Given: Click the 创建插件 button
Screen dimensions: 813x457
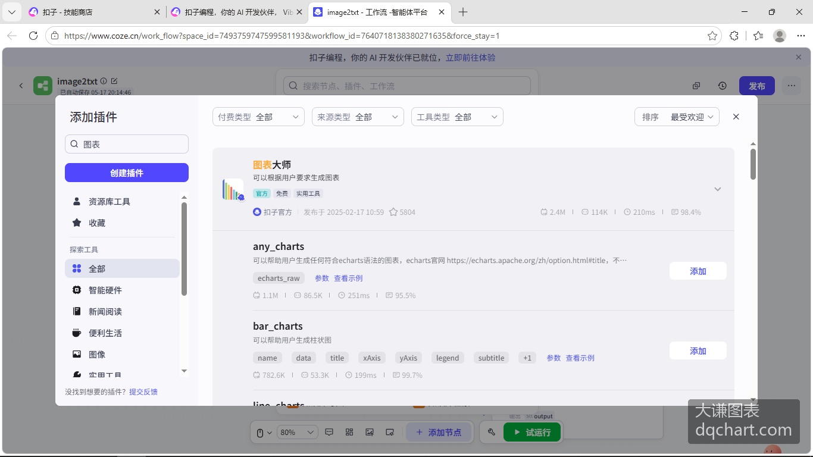Looking at the screenshot, I should (x=127, y=173).
